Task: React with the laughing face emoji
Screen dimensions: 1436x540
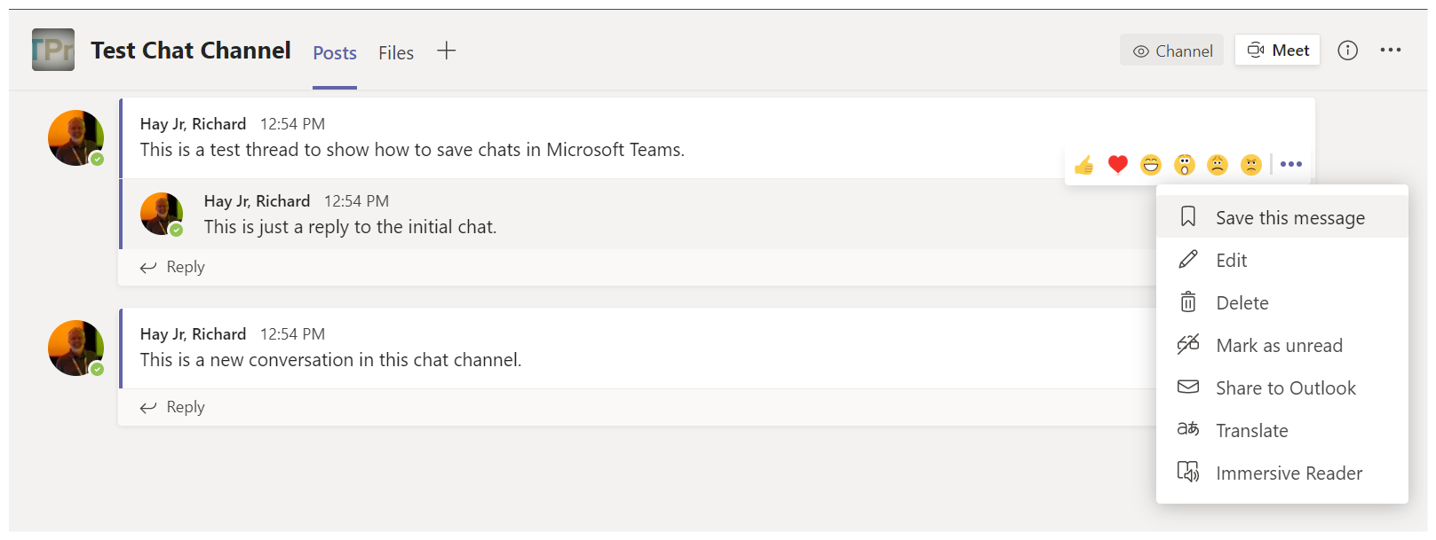Action: [1151, 165]
